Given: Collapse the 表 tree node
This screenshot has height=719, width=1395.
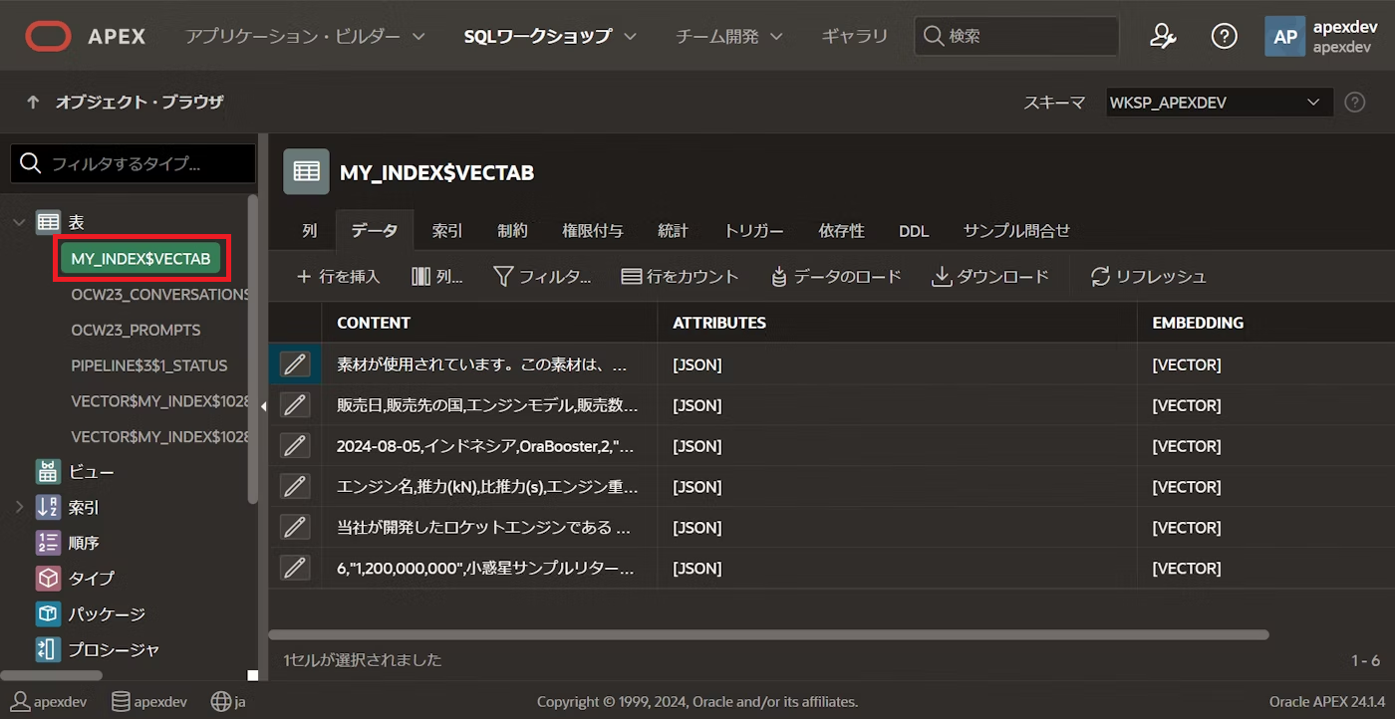Looking at the screenshot, I should (18, 221).
